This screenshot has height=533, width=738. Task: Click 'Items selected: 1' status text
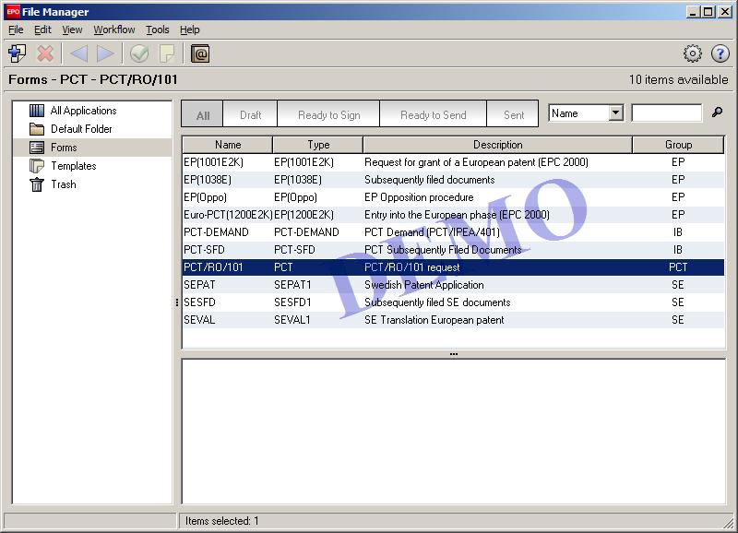221,521
